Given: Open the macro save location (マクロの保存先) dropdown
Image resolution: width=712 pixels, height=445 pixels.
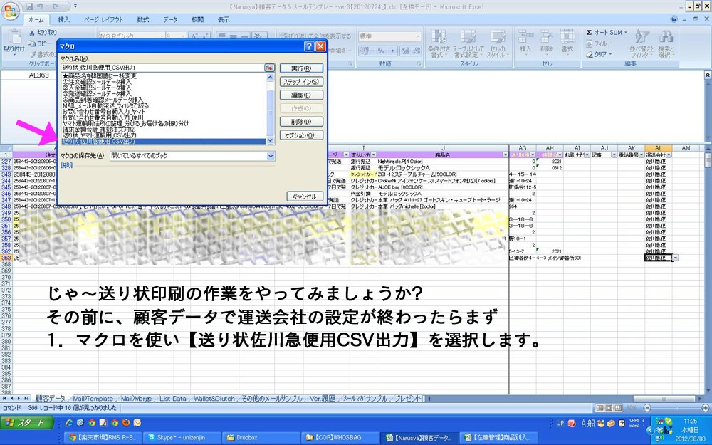Looking at the screenshot, I should pos(271,156).
